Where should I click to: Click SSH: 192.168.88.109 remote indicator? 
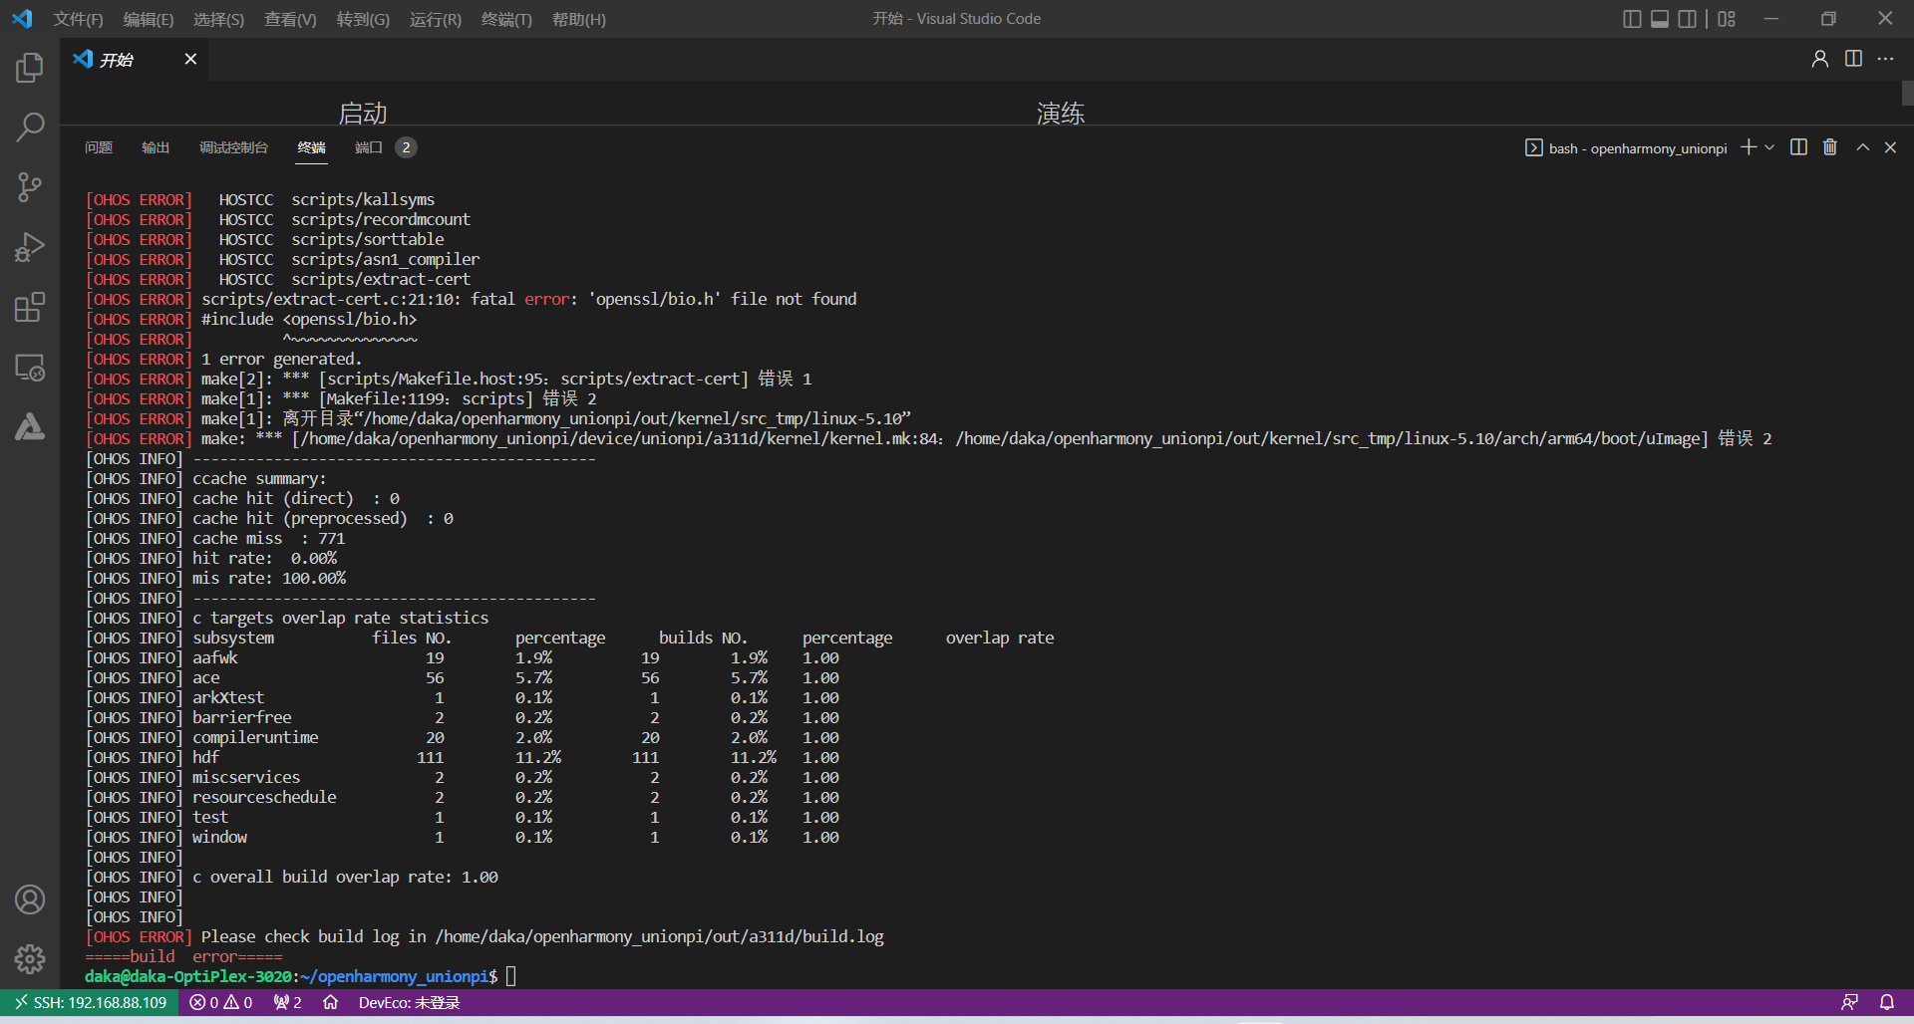click(x=90, y=1002)
